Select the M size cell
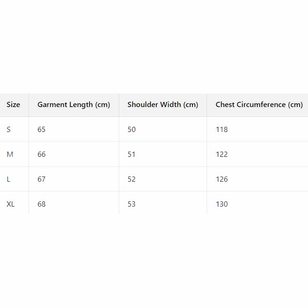 coord(10,154)
